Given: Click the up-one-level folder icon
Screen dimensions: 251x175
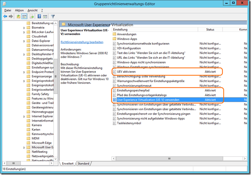Looking at the screenshot, I should pos(18,16).
